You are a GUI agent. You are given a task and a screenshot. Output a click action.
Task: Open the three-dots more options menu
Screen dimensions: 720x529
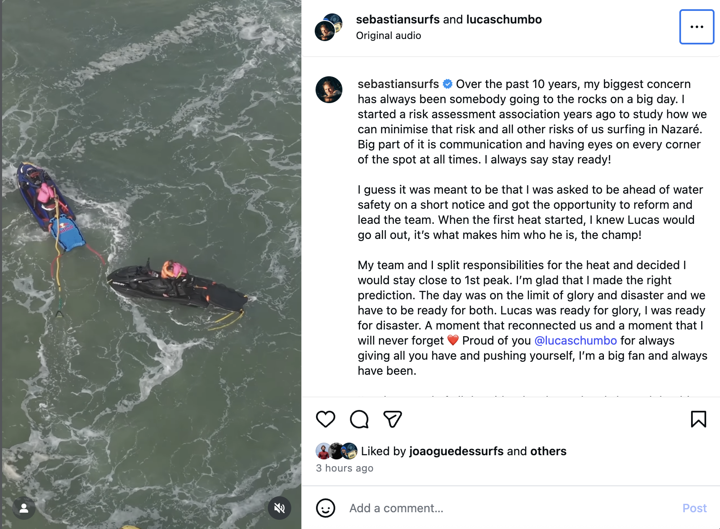(697, 27)
